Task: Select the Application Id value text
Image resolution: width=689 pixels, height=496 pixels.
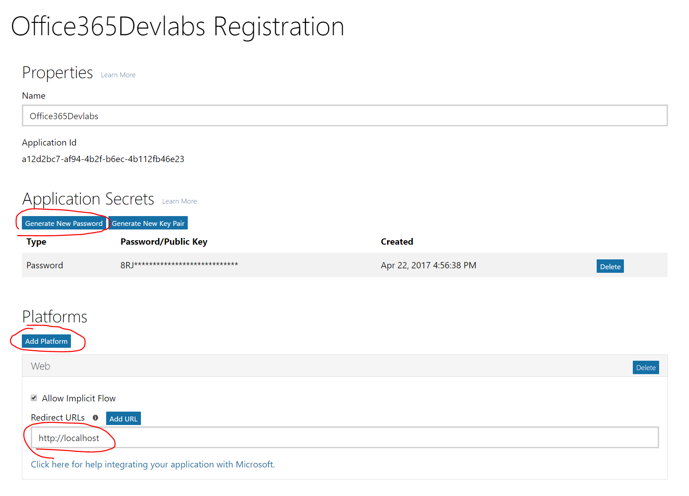Action: point(103,159)
